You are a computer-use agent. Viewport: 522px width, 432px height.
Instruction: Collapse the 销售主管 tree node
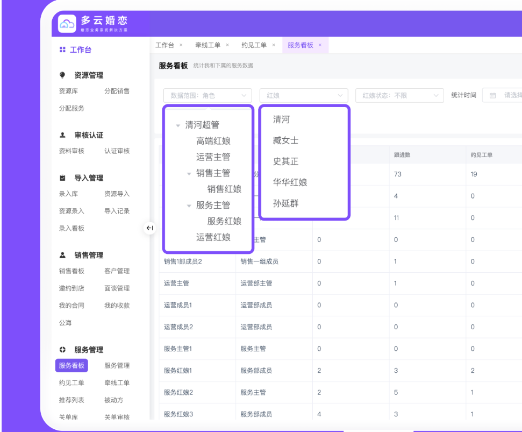pyautogui.click(x=189, y=173)
